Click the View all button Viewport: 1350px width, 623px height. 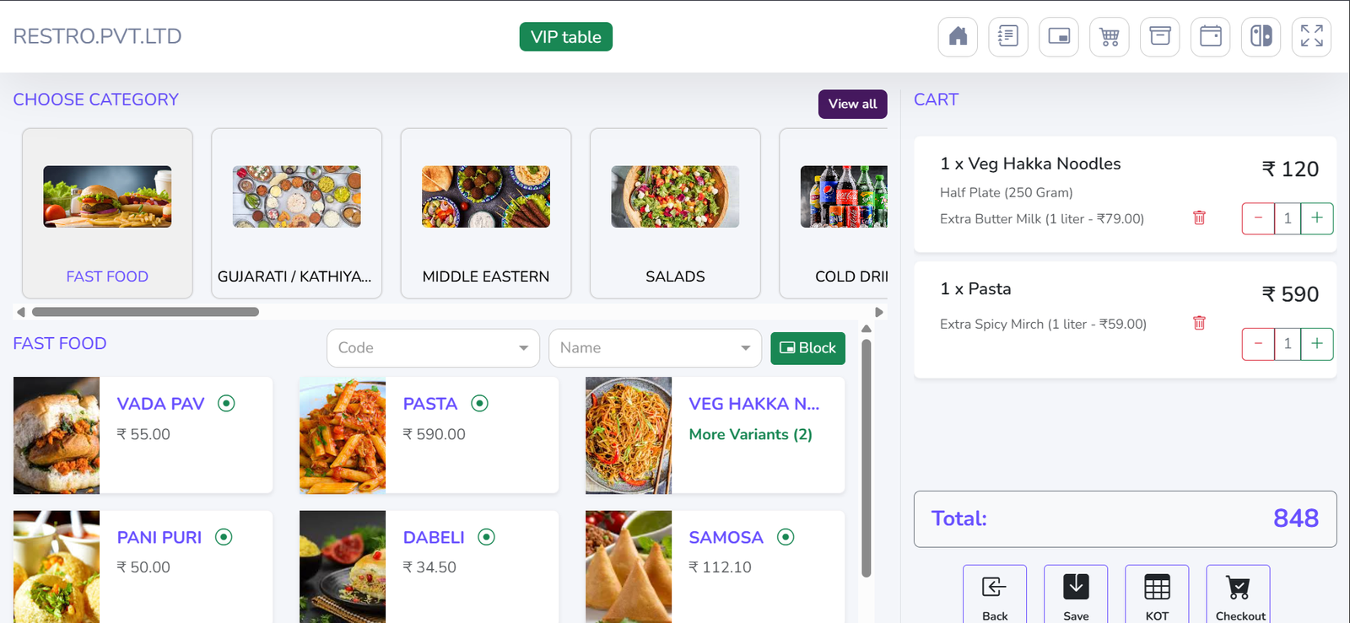pyautogui.click(x=852, y=104)
